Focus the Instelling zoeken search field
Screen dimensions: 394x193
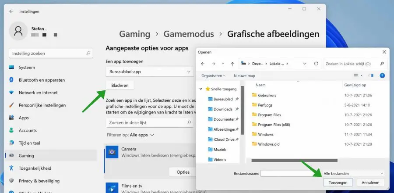[51, 54]
